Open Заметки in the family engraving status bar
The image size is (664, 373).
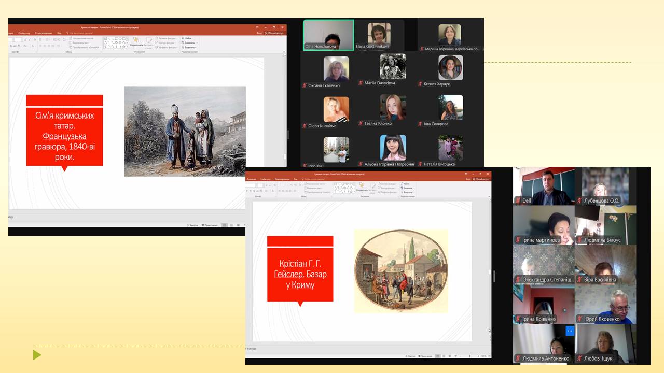[x=192, y=225]
